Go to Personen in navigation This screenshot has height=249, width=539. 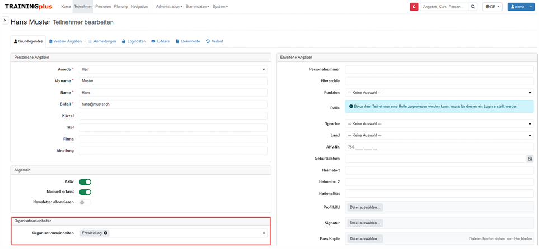pos(103,7)
